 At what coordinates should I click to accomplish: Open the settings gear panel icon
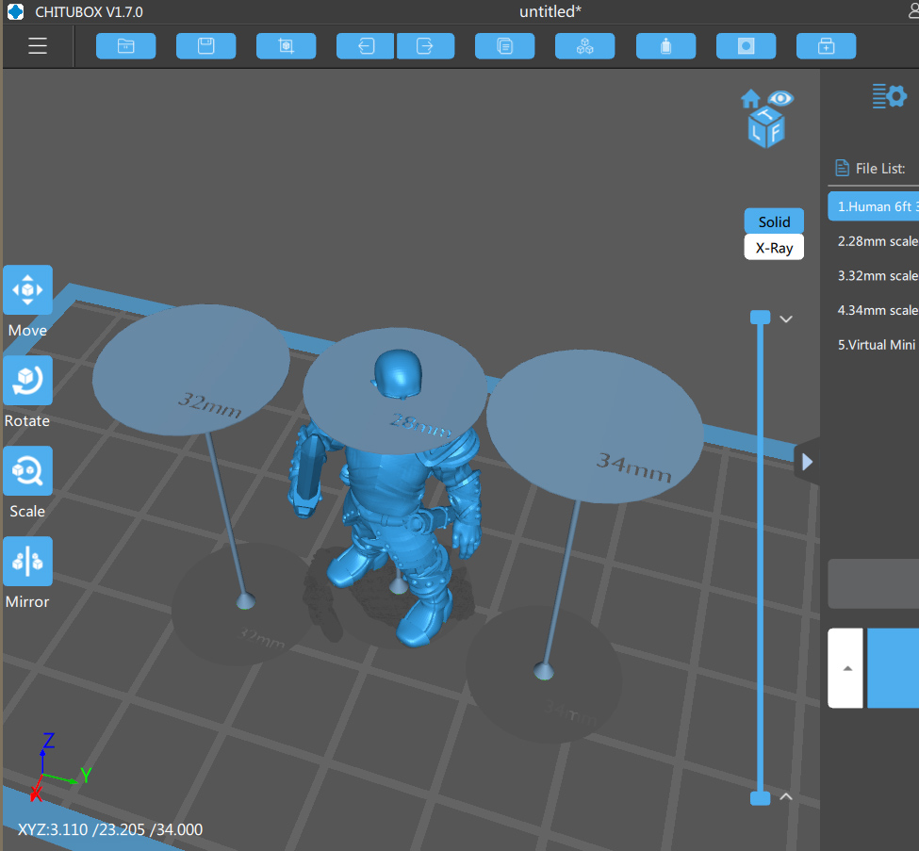click(x=889, y=96)
